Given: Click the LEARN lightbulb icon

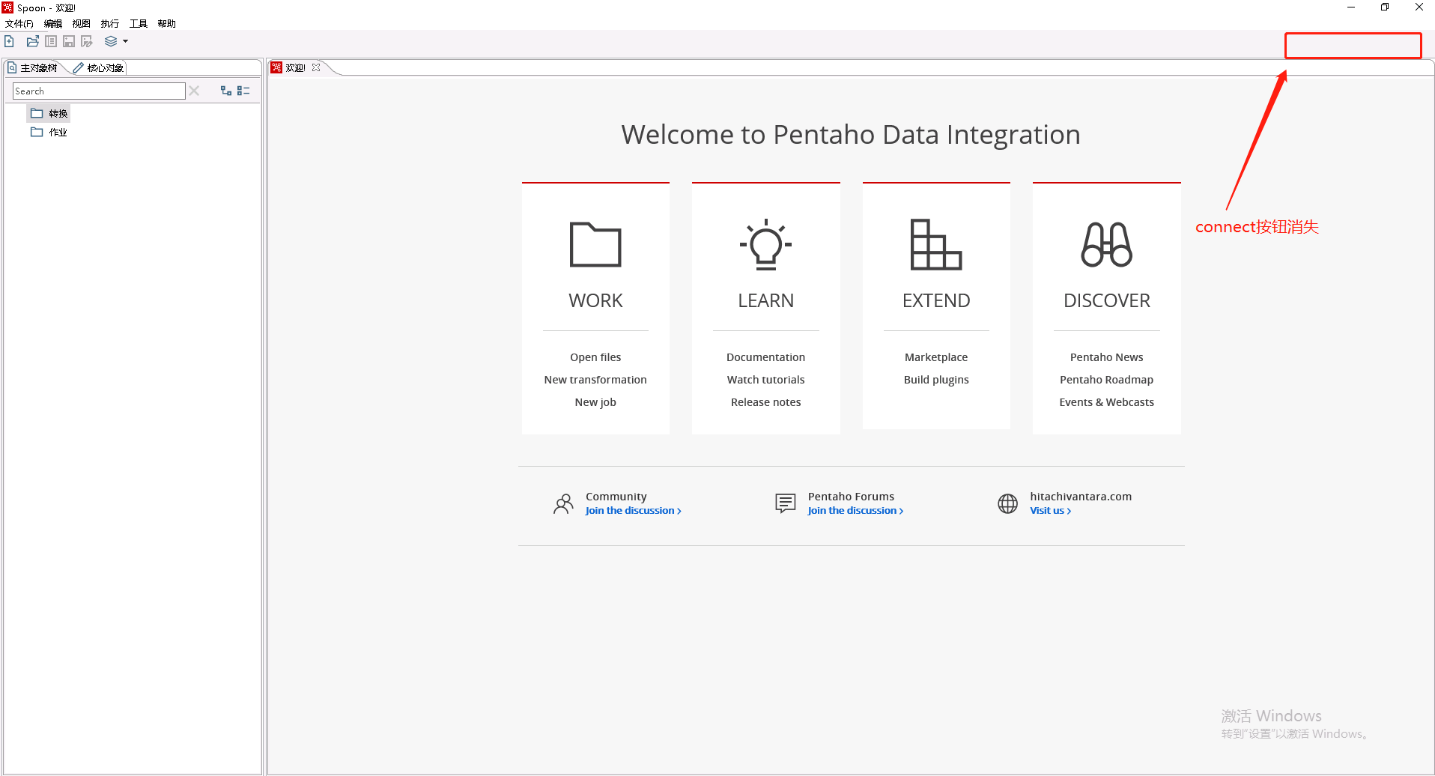Looking at the screenshot, I should click(765, 244).
